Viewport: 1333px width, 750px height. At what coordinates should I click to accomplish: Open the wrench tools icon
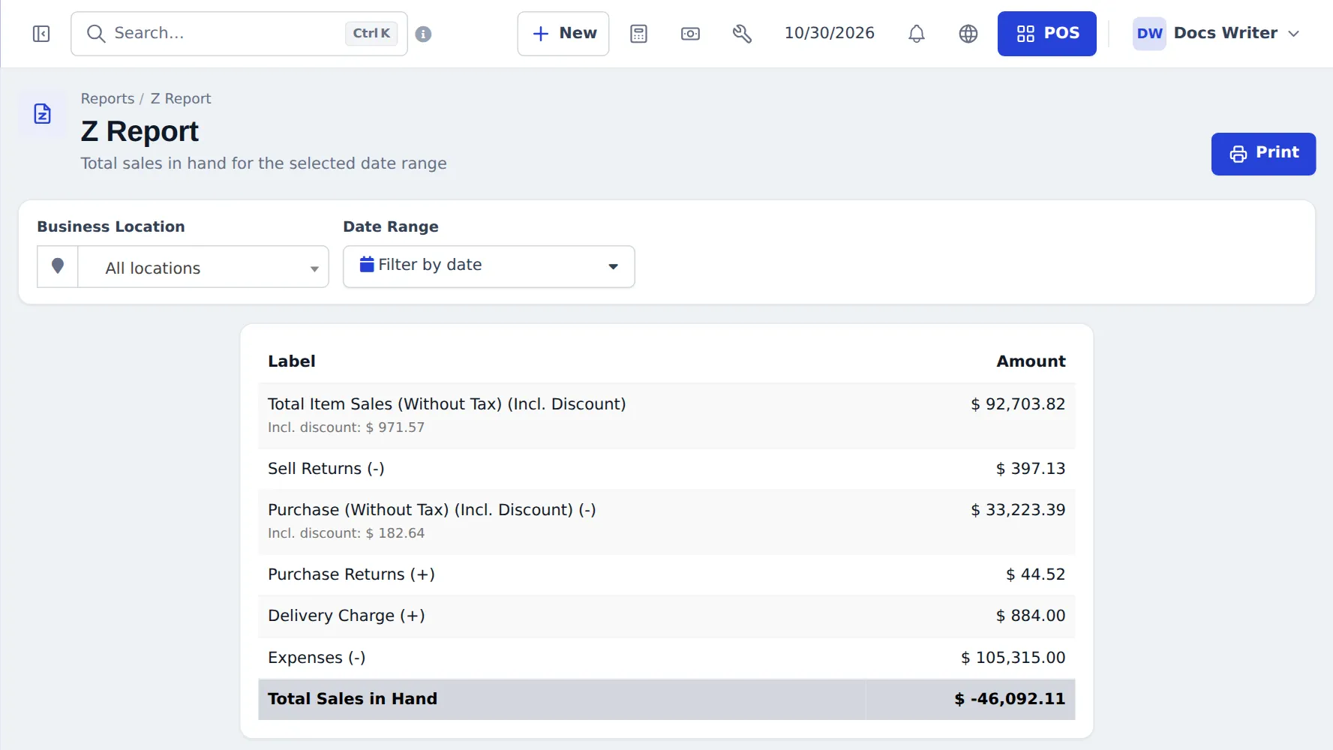[742, 34]
